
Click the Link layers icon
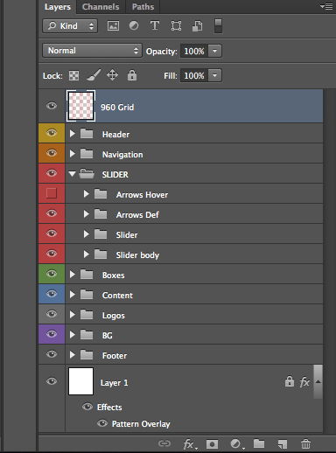pyautogui.click(x=164, y=443)
